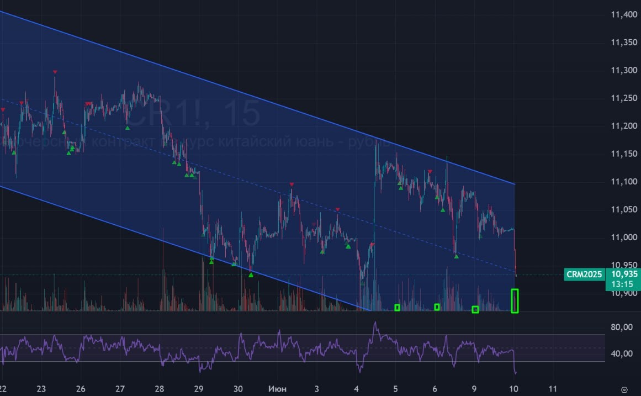Image resolution: width=641 pixels, height=396 pixels.
Task: Click the 11,150 price axis label
Action: click(x=624, y=154)
